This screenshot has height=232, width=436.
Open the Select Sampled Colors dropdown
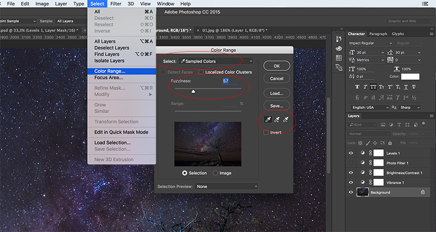216,61
